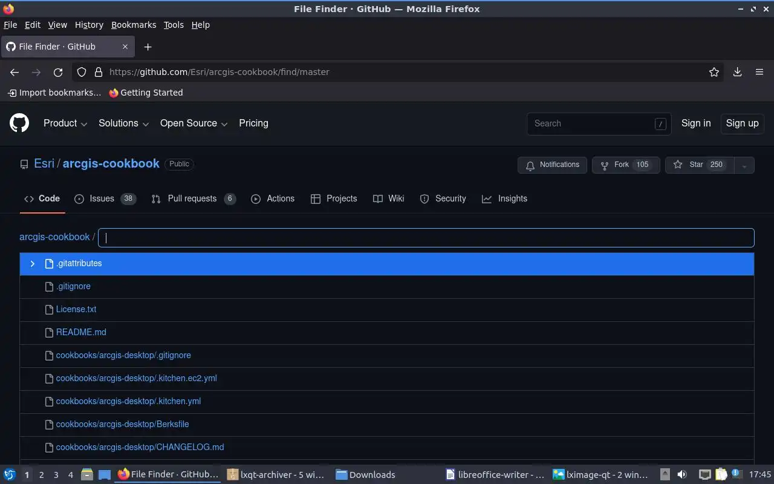Click the bell icon in Notifications button
Screen dimensions: 774x484
pos(530,165)
